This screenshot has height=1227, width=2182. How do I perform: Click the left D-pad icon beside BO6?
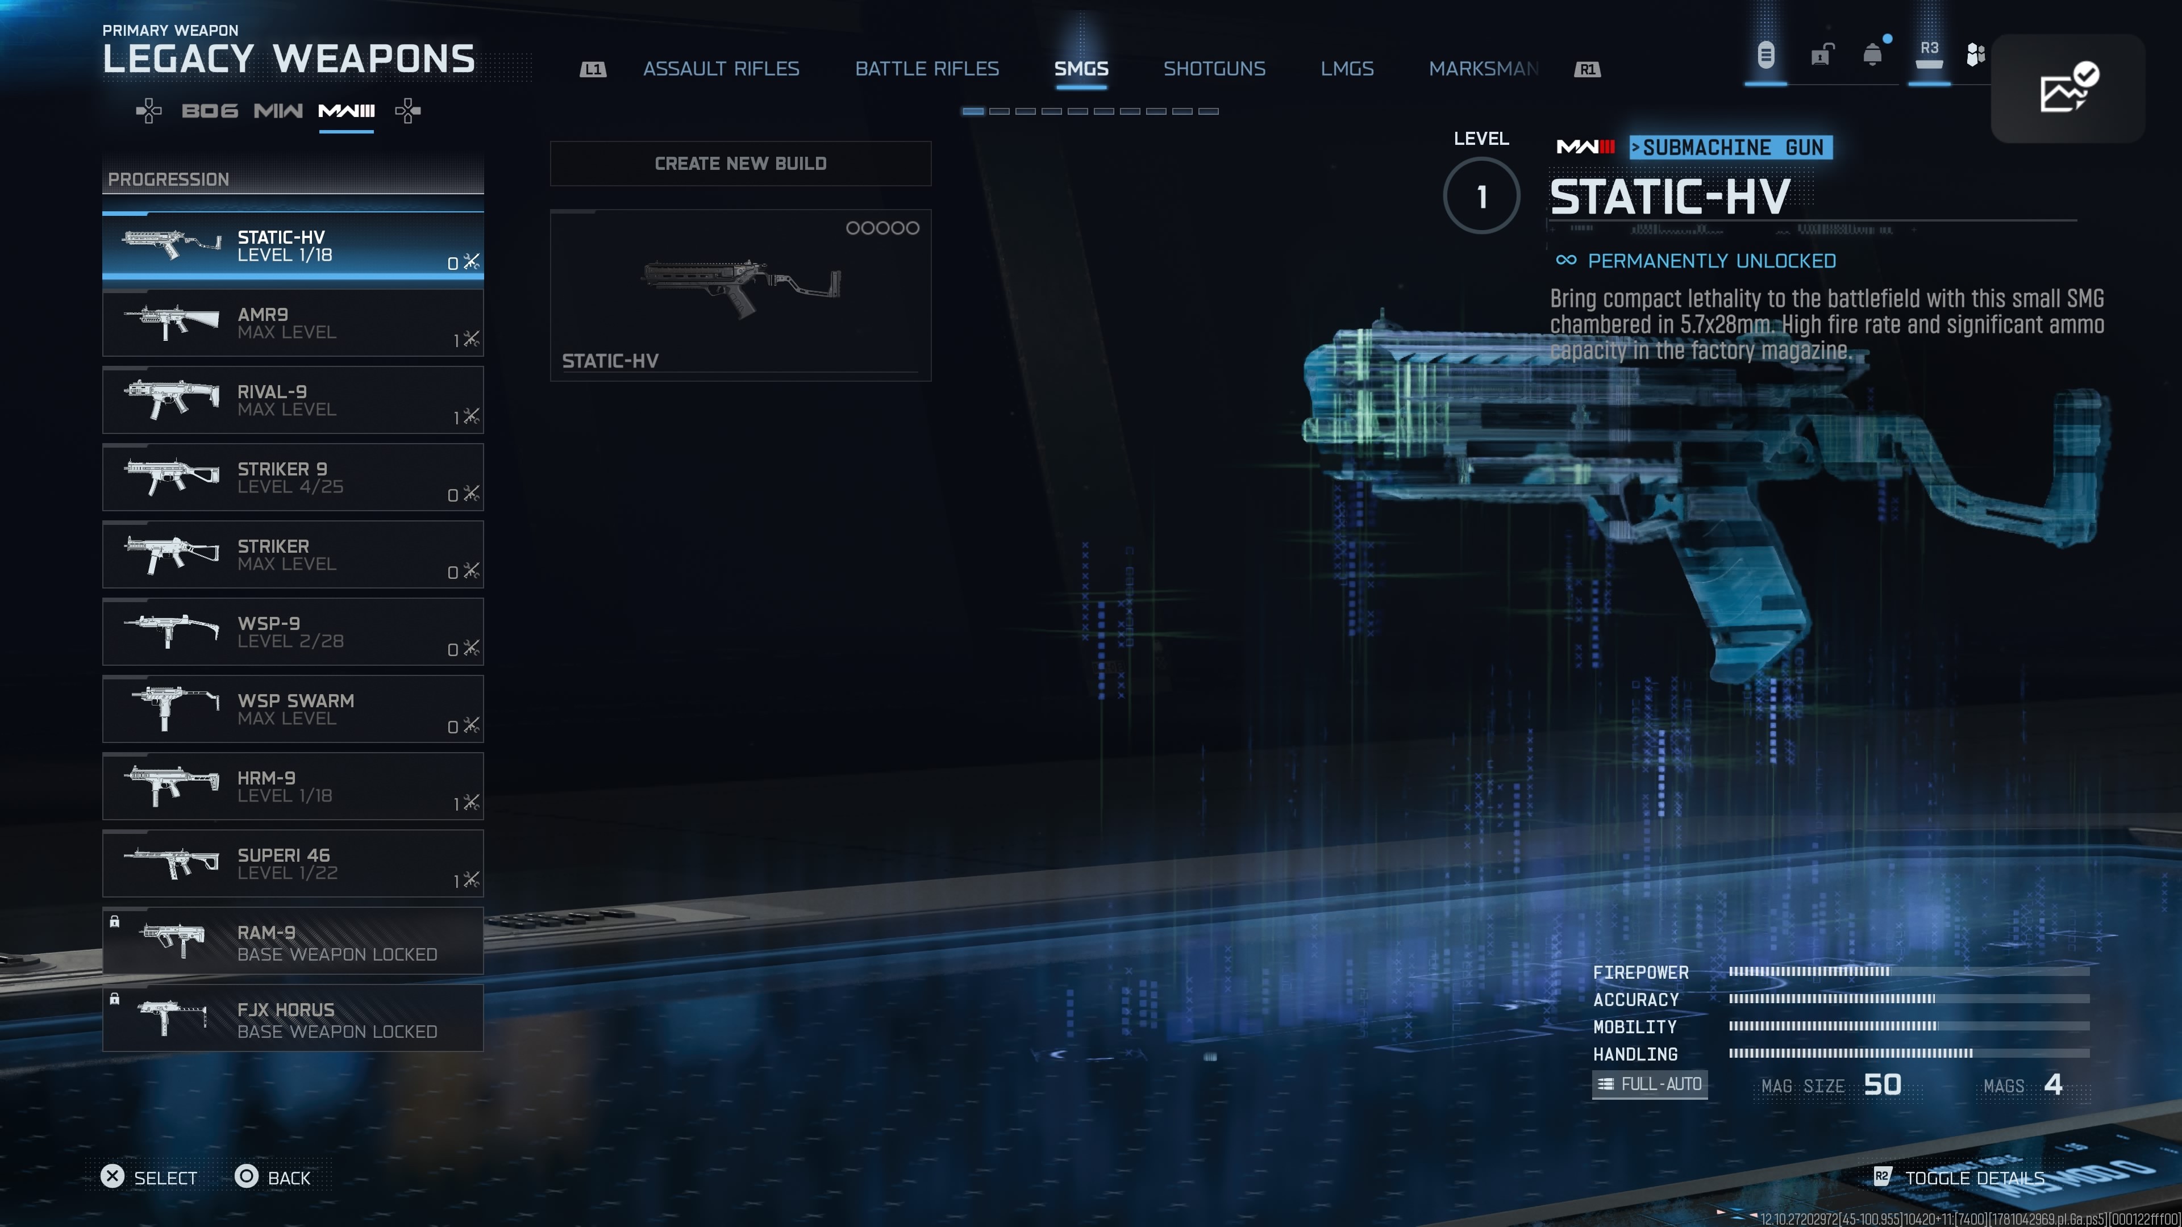click(149, 111)
